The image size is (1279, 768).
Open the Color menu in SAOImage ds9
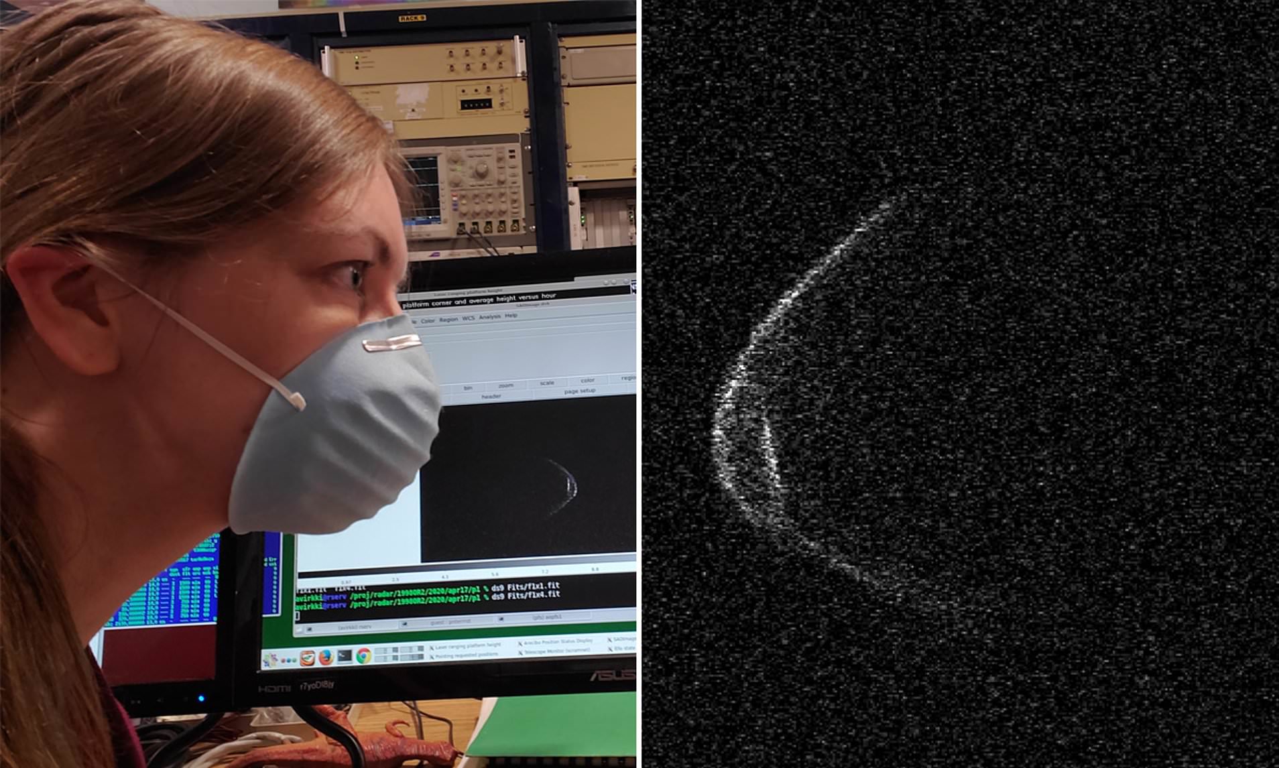coord(428,321)
